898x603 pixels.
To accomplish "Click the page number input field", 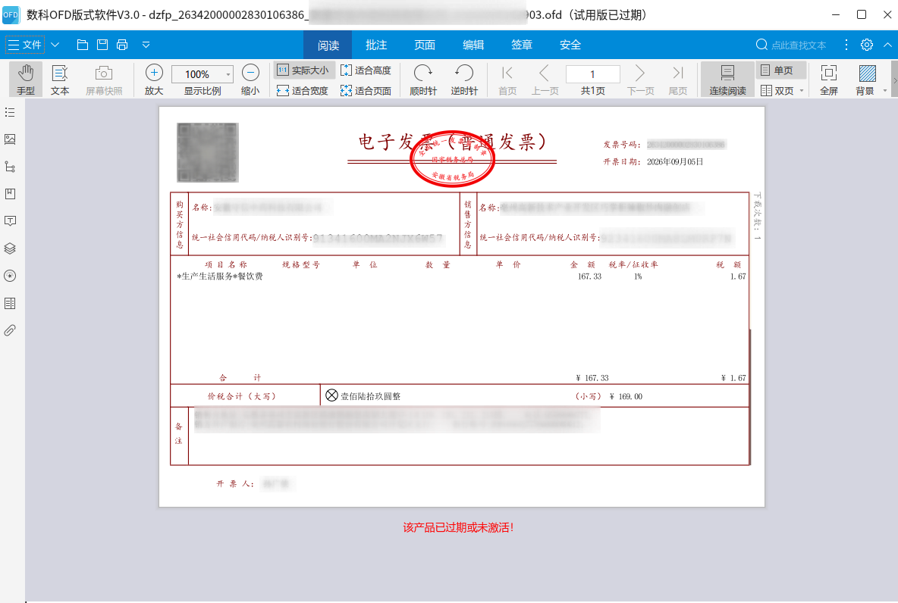I will coord(593,73).
